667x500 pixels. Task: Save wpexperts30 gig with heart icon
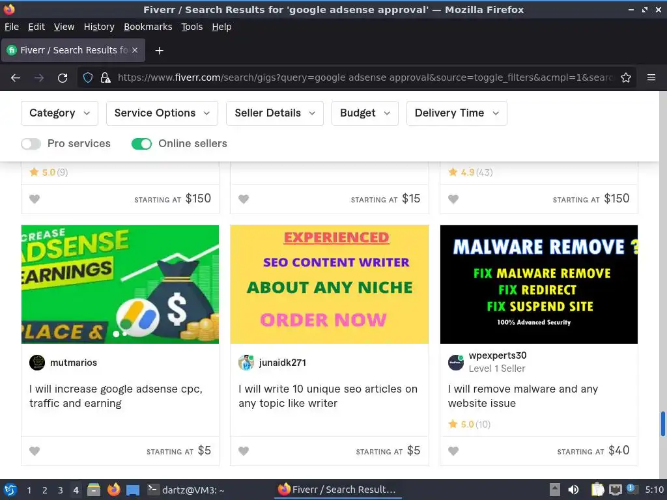pos(453,451)
